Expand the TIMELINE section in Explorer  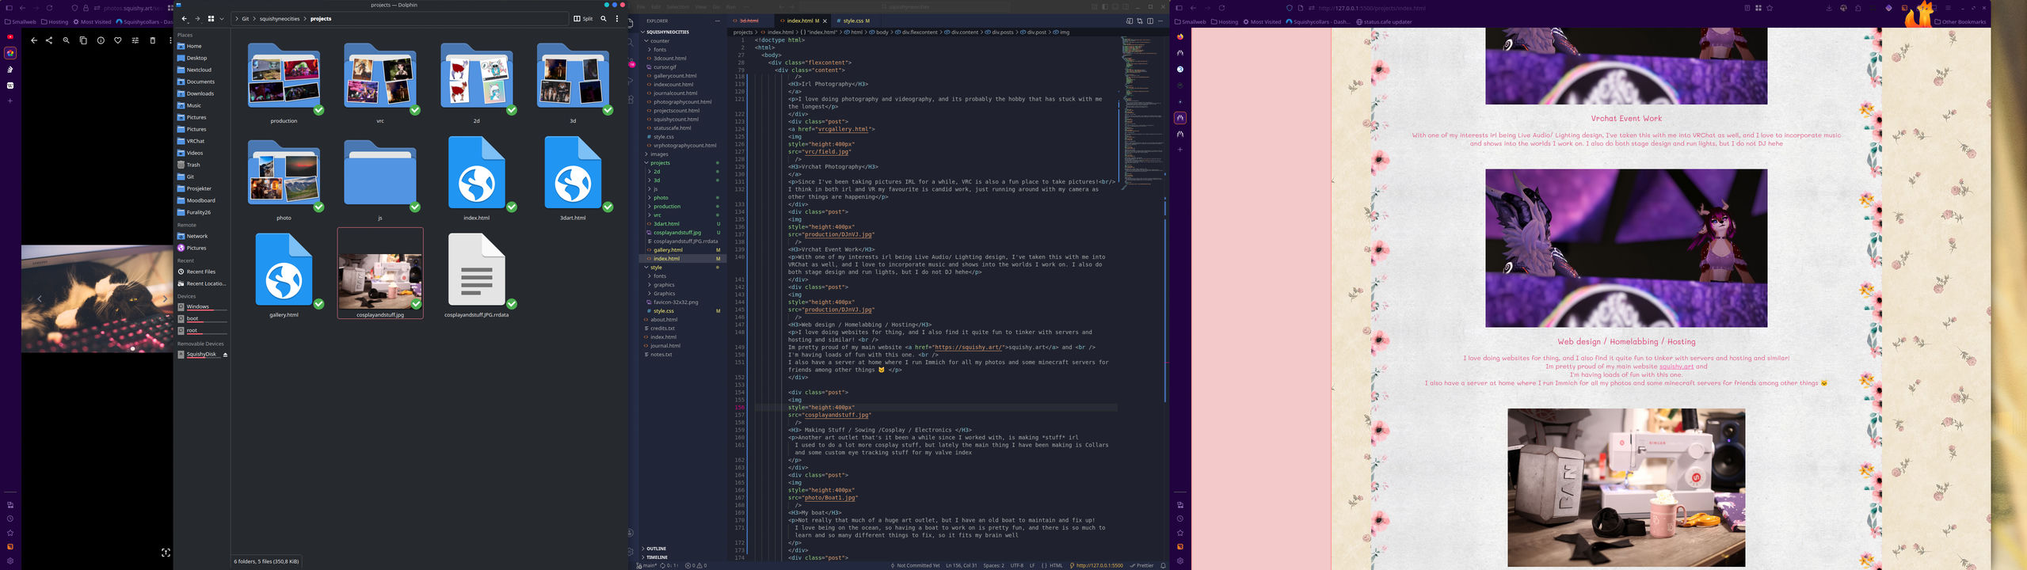click(657, 557)
